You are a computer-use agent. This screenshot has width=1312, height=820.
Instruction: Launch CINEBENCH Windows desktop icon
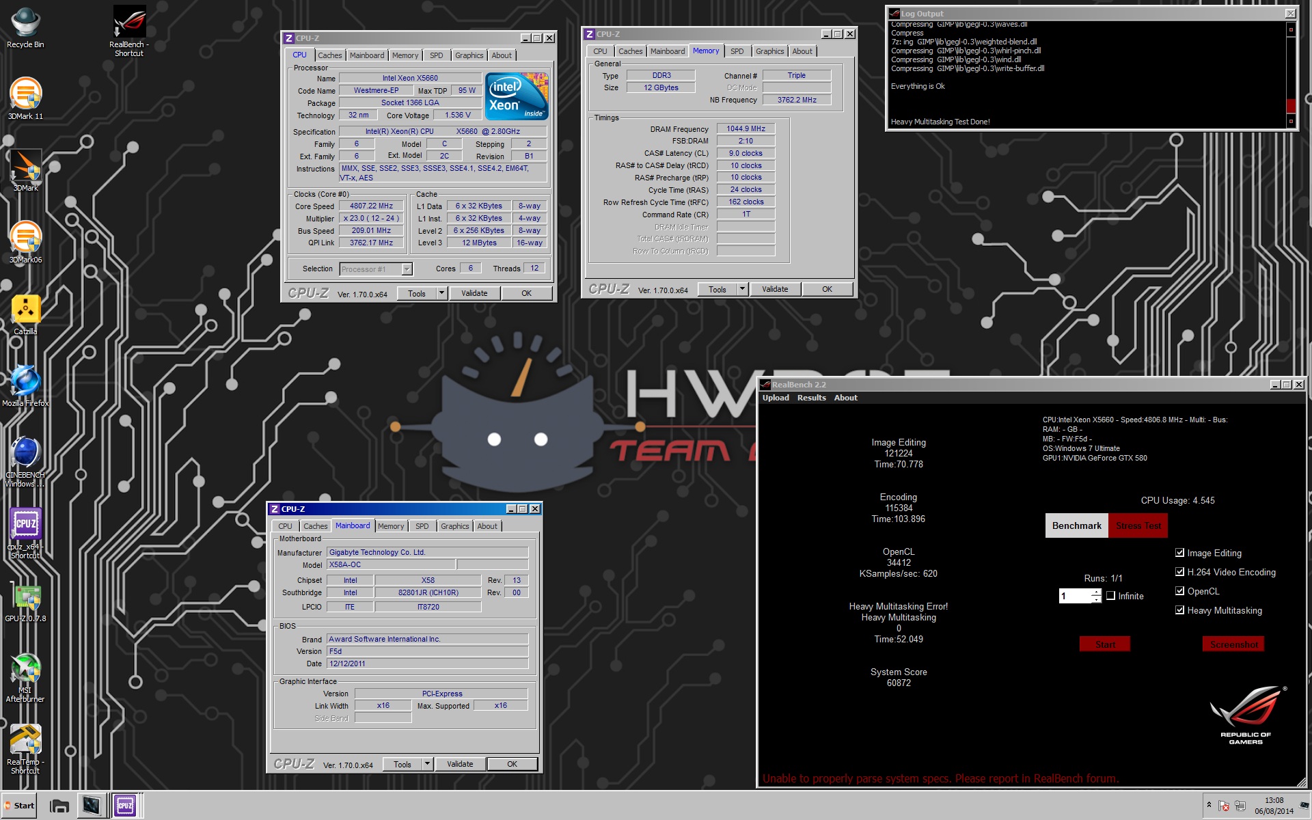pyautogui.click(x=25, y=461)
